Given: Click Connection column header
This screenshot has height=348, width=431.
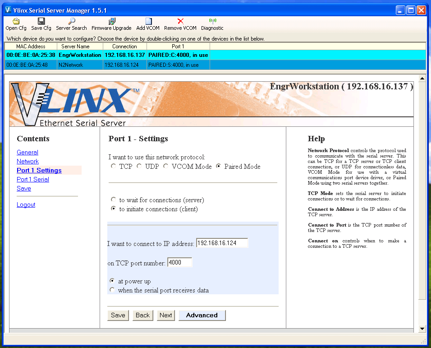Looking at the screenshot, I should [x=125, y=46].
